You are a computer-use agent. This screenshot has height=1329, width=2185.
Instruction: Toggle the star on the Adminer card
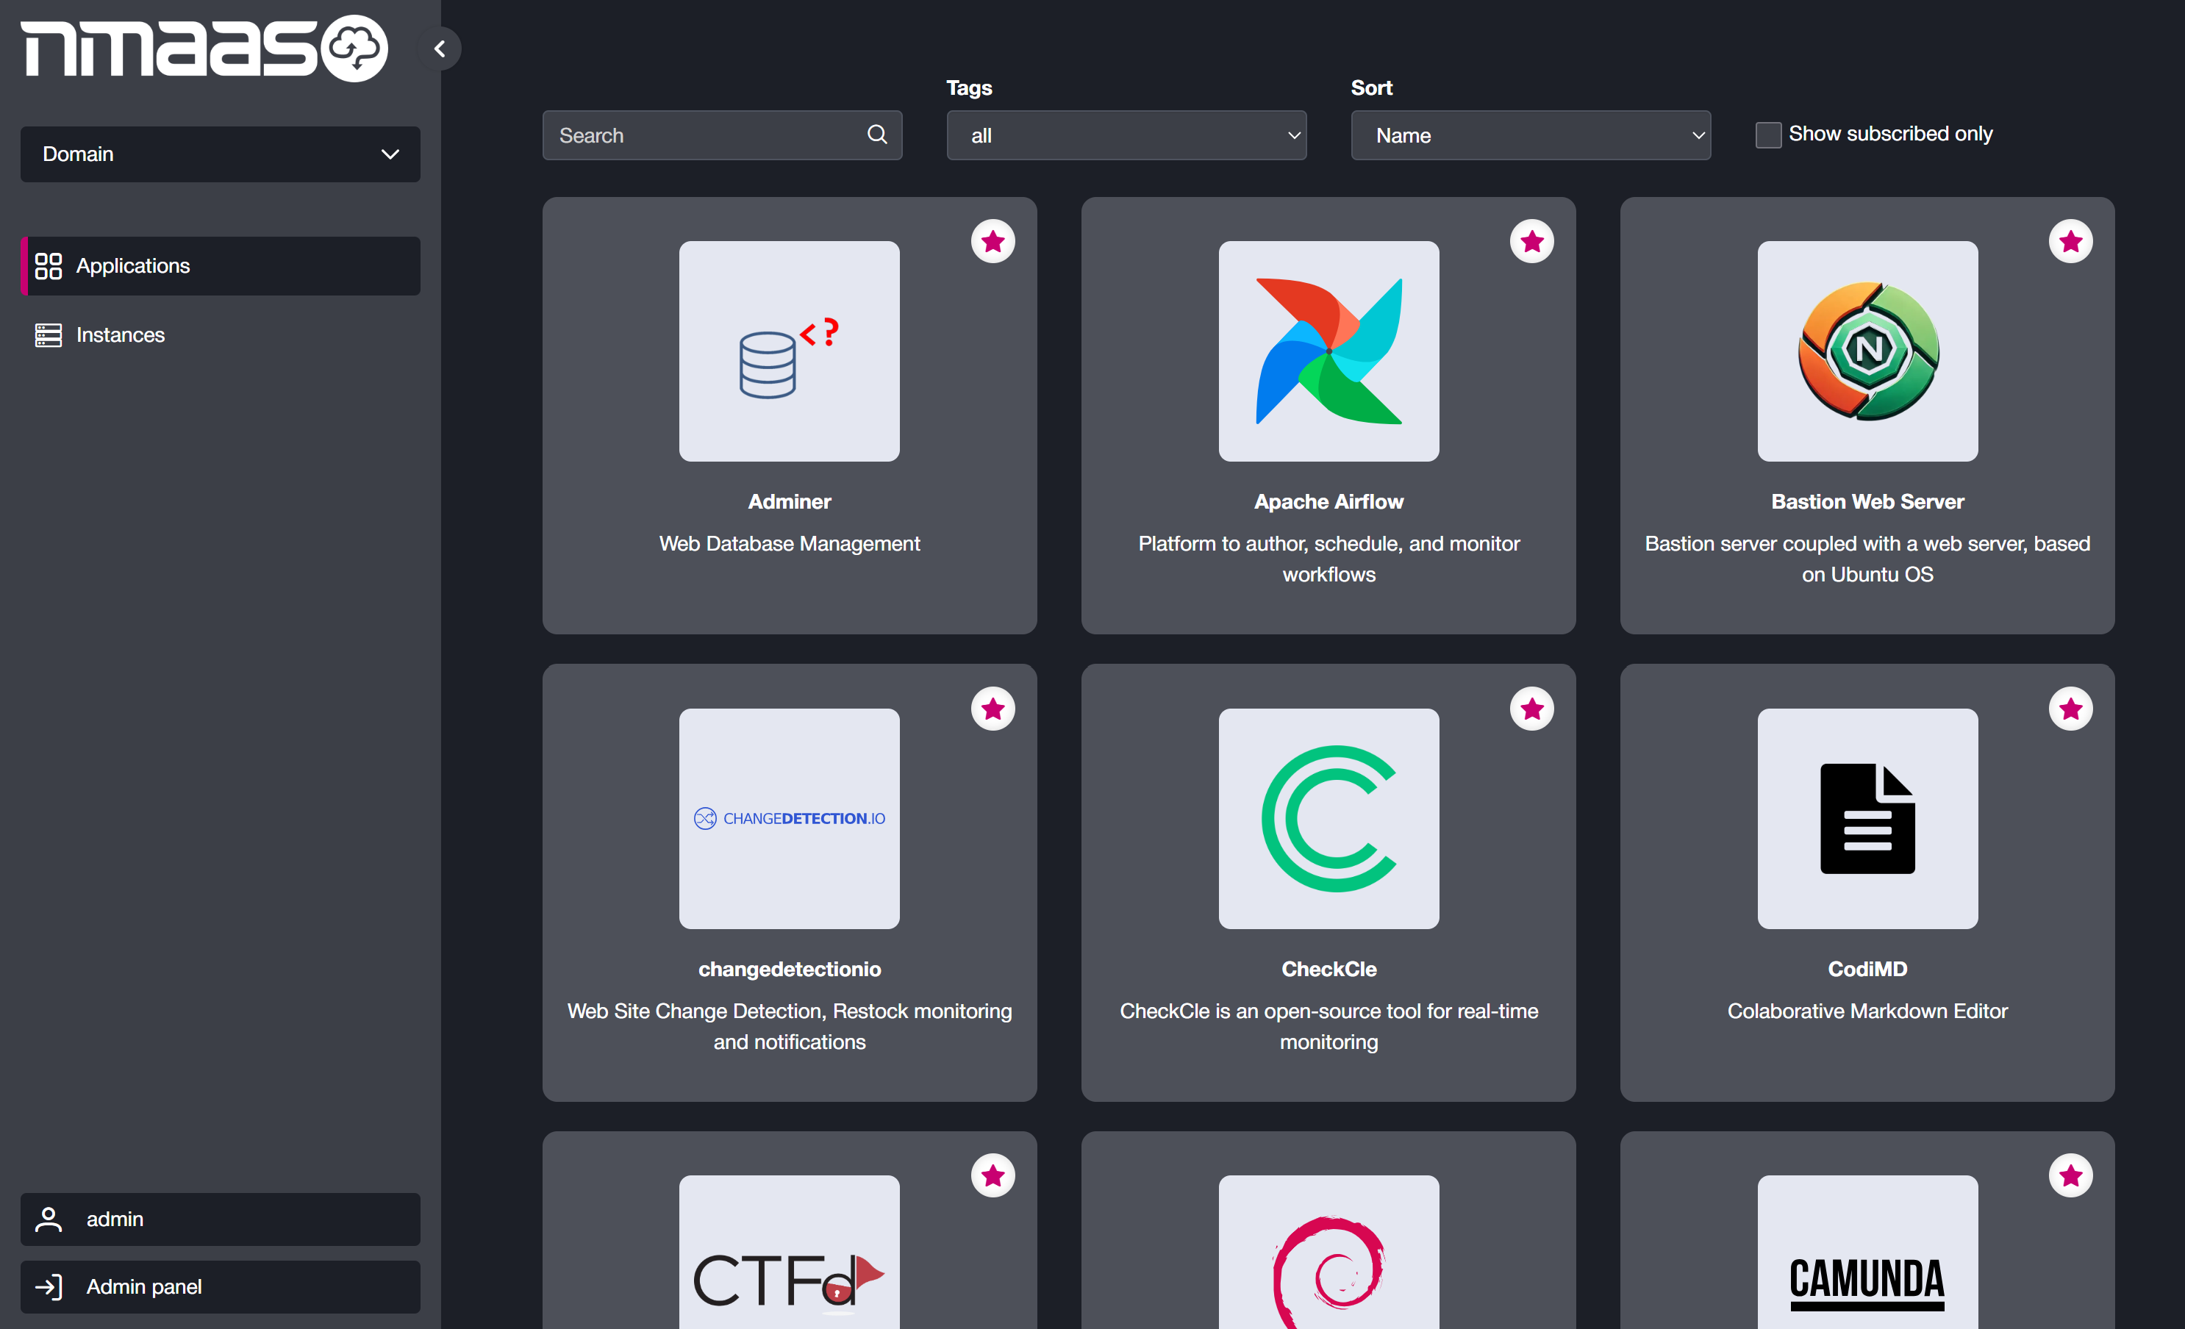[993, 241]
